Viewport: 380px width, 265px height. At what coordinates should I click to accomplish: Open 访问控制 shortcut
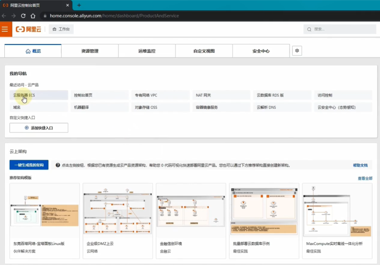[x=343, y=95]
